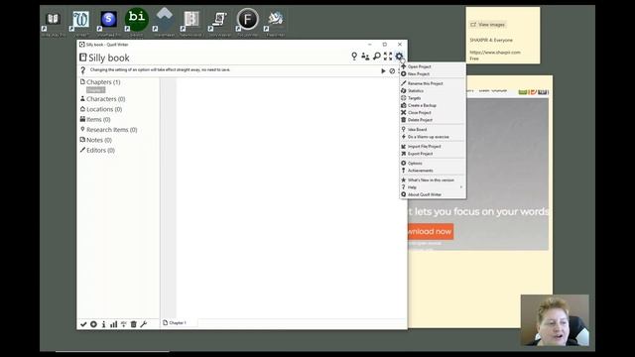Choose Do a Warm-up exercise menu entry
The height and width of the screenshot is (357, 635).
click(432, 137)
